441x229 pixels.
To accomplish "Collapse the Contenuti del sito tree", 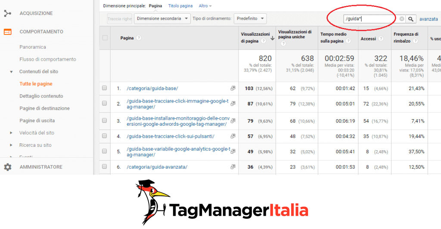I will tap(11, 71).
